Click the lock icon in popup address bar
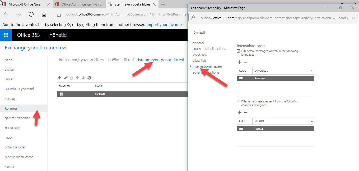 pos(193,18)
